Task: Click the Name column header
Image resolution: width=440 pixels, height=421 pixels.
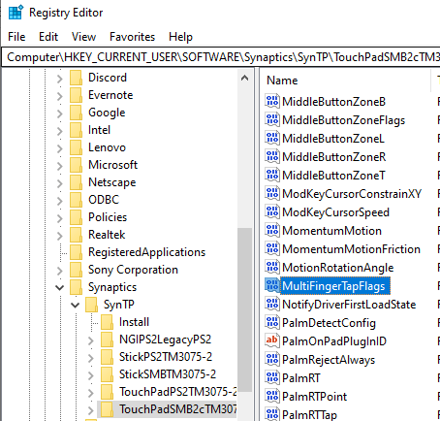Action: point(347,81)
